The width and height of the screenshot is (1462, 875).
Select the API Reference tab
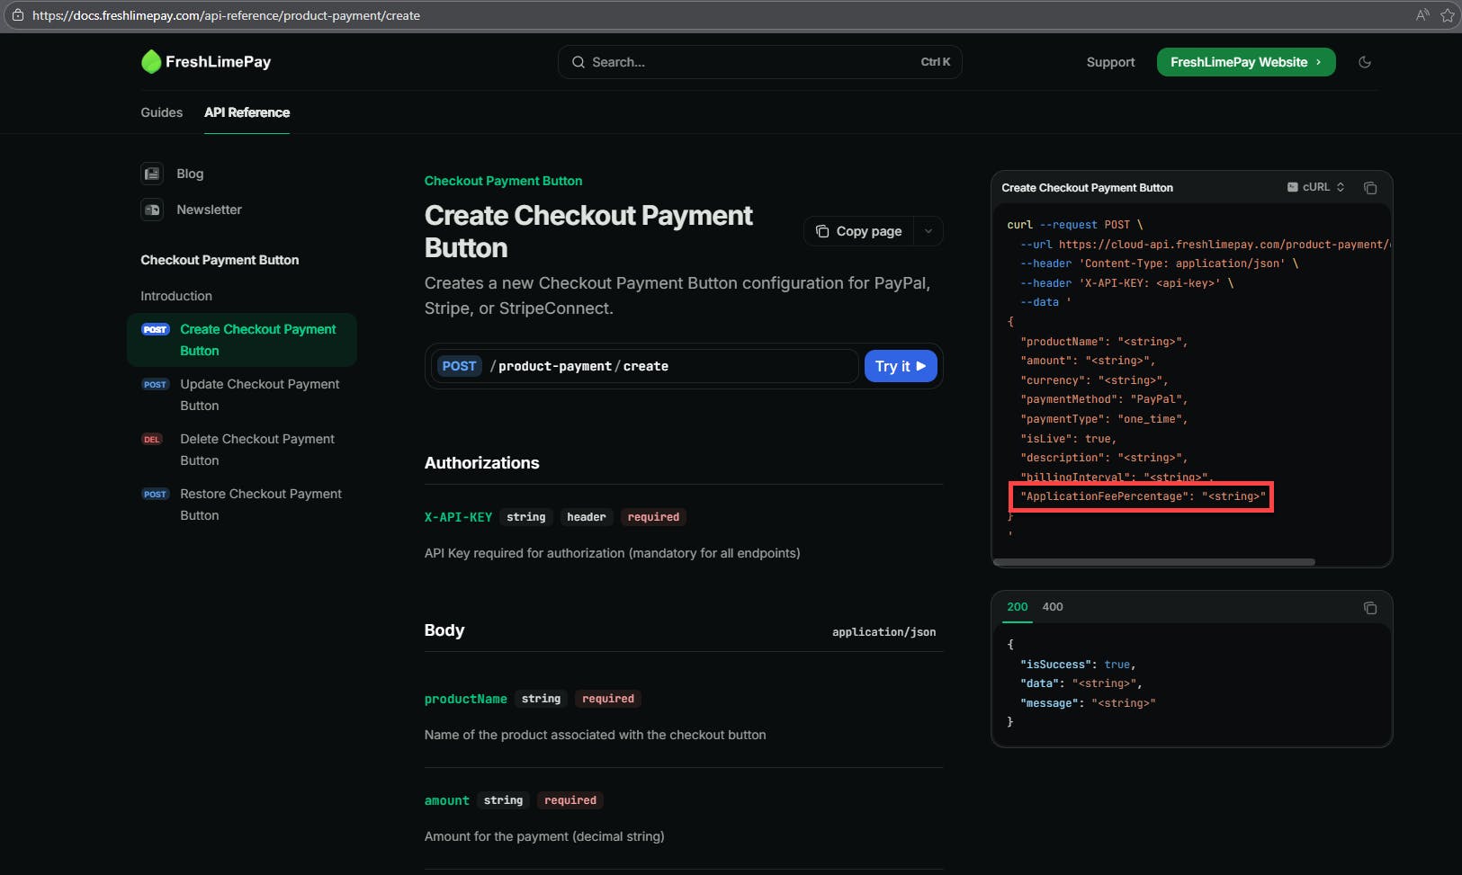pos(247,112)
